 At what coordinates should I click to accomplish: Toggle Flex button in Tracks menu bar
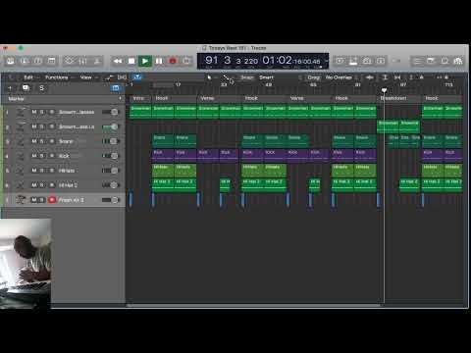(x=122, y=77)
